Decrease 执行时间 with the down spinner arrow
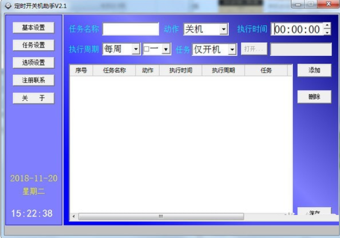This screenshot has height=238, width=340. point(327,32)
